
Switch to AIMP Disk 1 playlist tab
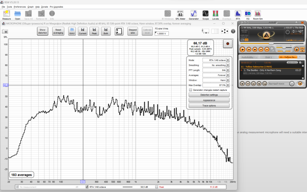pos(268,57)
